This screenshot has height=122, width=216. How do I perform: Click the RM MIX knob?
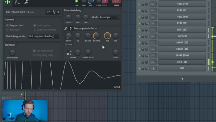coord(88,36)
